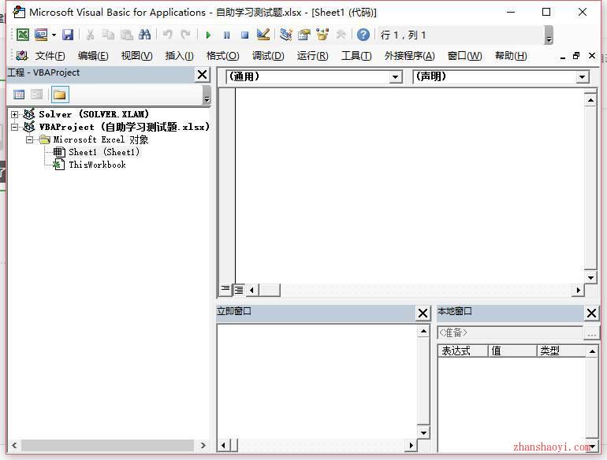Open the Insert UserForm dropdown arrow
607x460 pixels.
pos(54,35)
